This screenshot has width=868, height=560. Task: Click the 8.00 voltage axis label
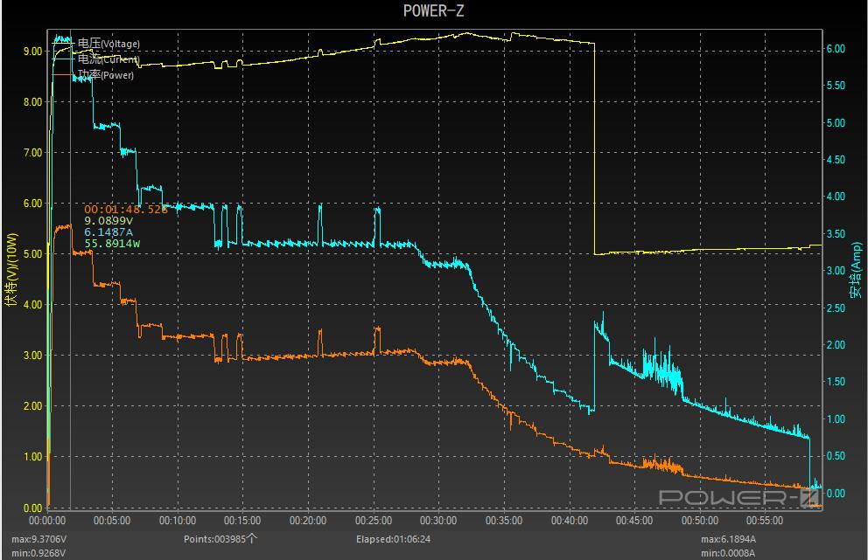pyautogui.click(x=32, y=101)
